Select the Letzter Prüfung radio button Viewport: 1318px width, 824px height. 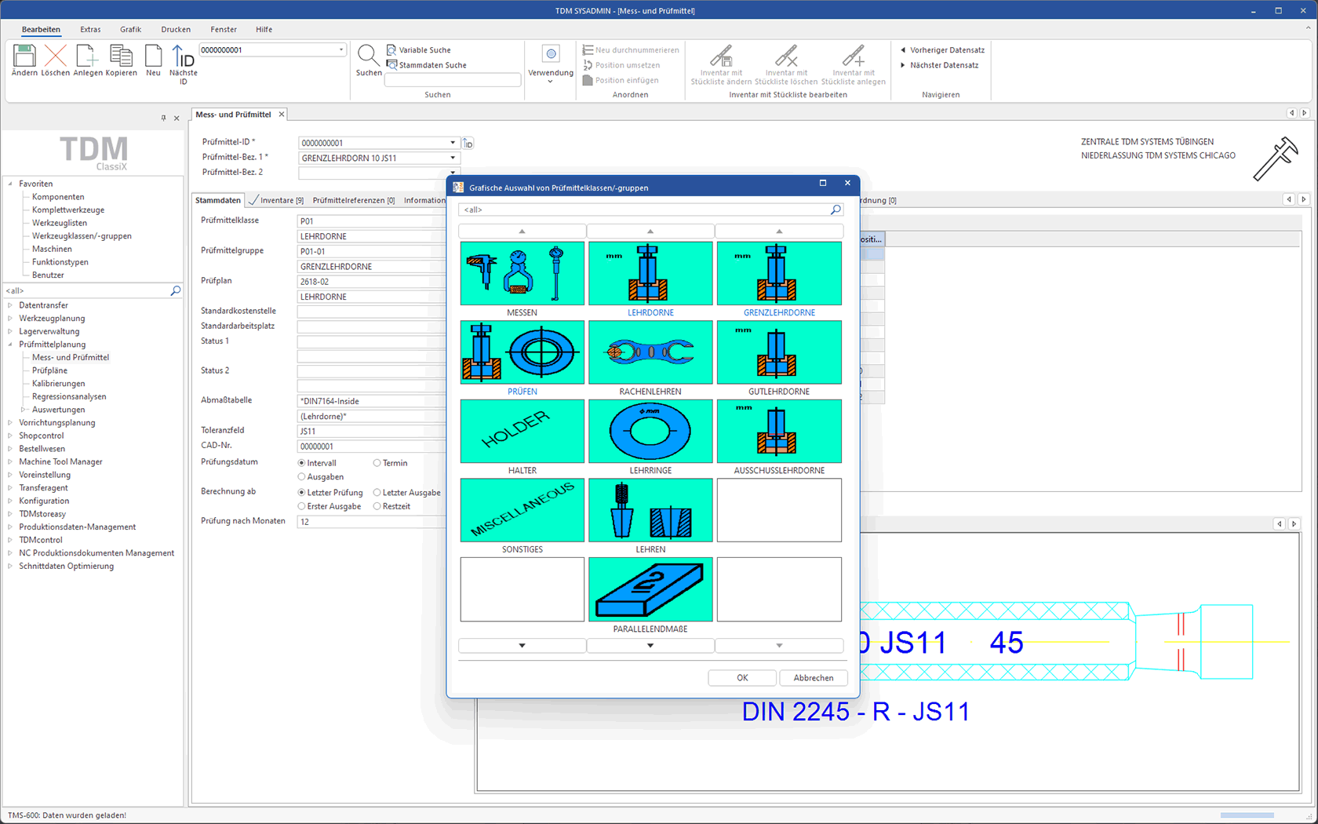pos(301,493)
